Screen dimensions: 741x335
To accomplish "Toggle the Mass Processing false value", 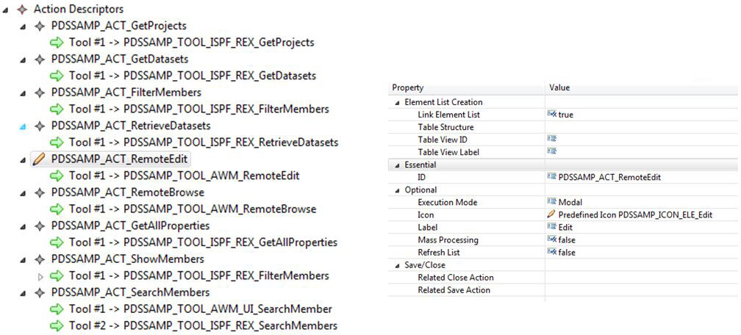I will click(562, 240).
